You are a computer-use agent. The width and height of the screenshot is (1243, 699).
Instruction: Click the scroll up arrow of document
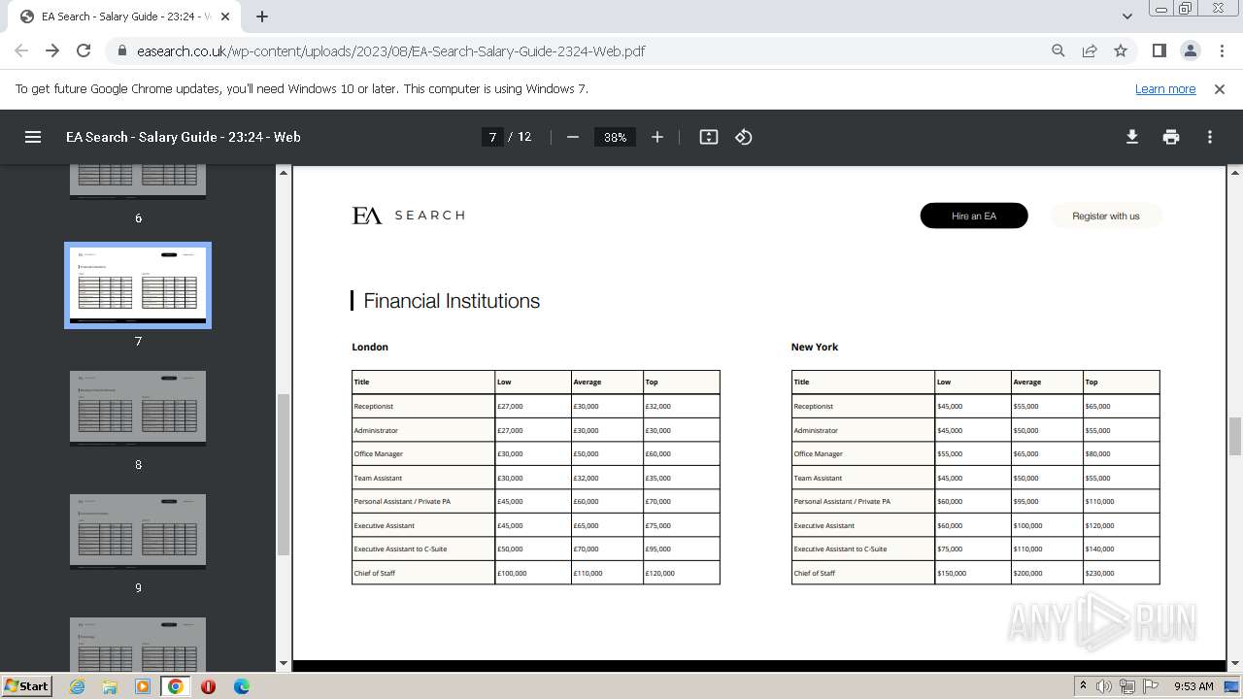tap(1235, 173)
